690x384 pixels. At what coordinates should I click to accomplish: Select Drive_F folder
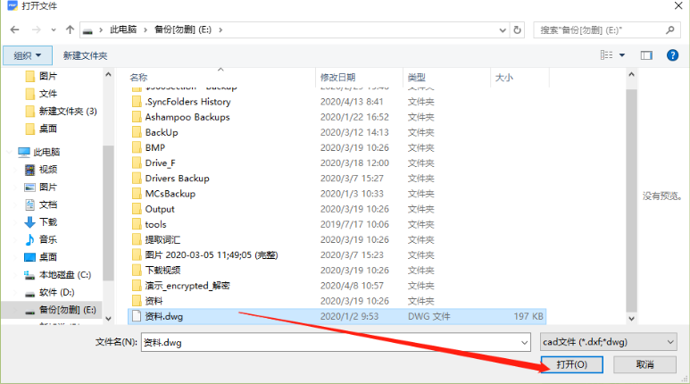160,163
